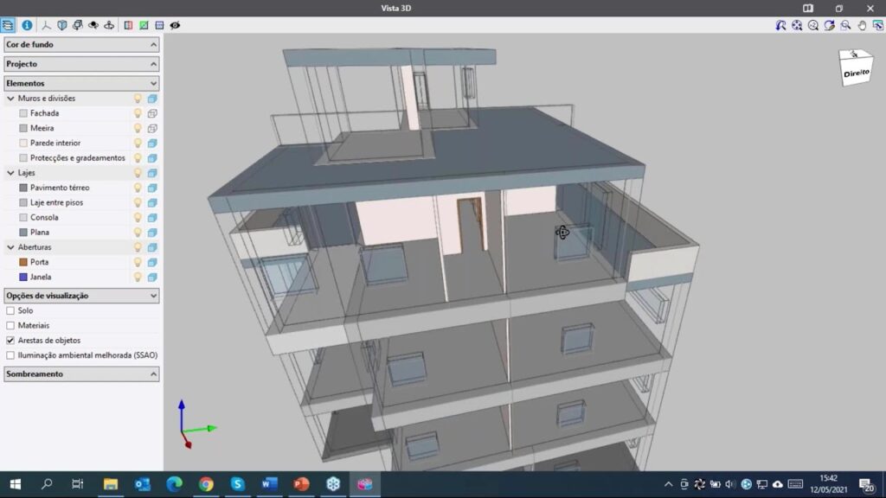
Task: Expand the Sombreamento panel section
Action: [x=154, y=374]
